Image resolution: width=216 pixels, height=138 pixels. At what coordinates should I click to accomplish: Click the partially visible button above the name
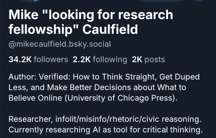[x=162, y=1]
